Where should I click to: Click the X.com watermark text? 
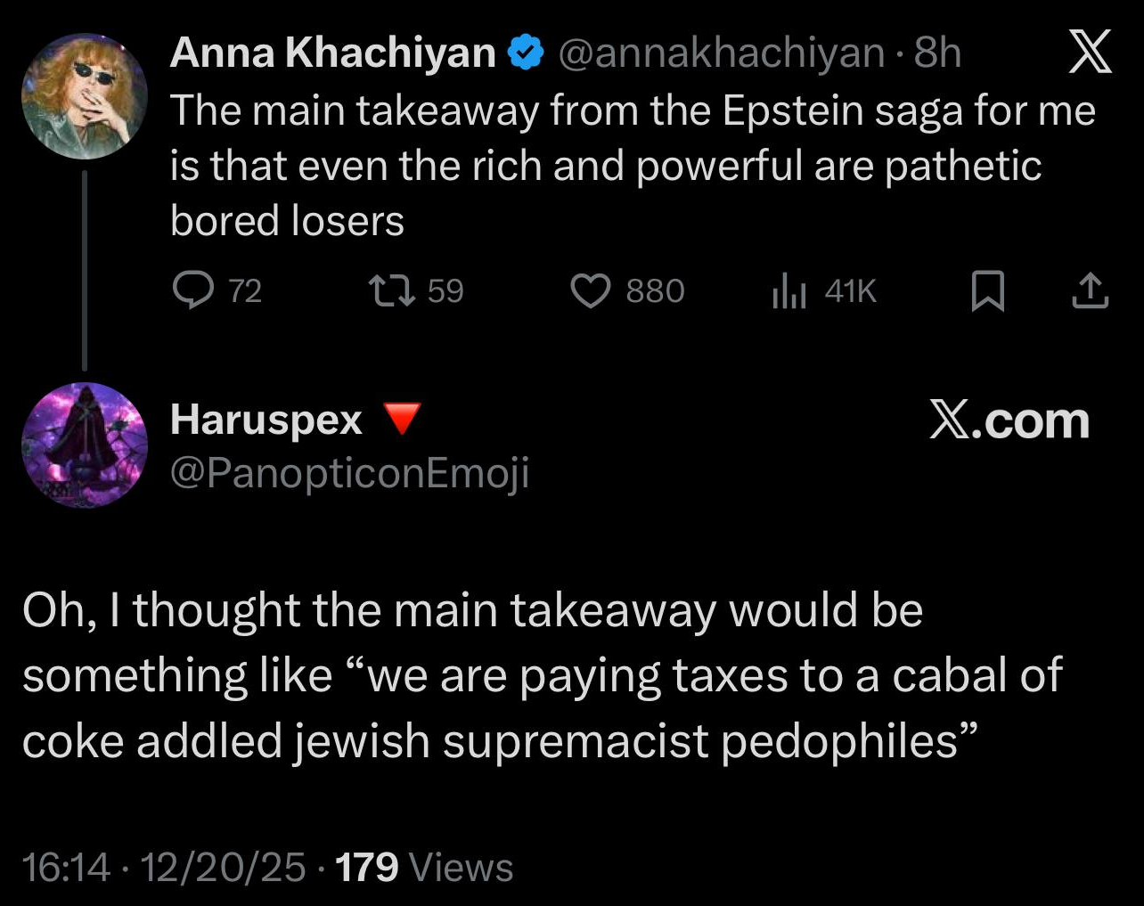[x=1009, y=420]
